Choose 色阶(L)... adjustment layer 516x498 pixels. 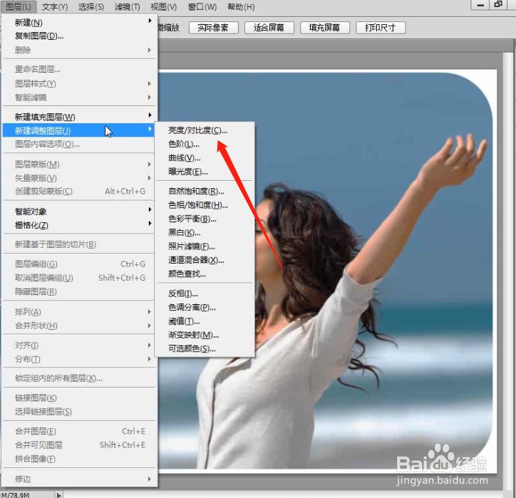pyautogui.click(x=205, y=144)
